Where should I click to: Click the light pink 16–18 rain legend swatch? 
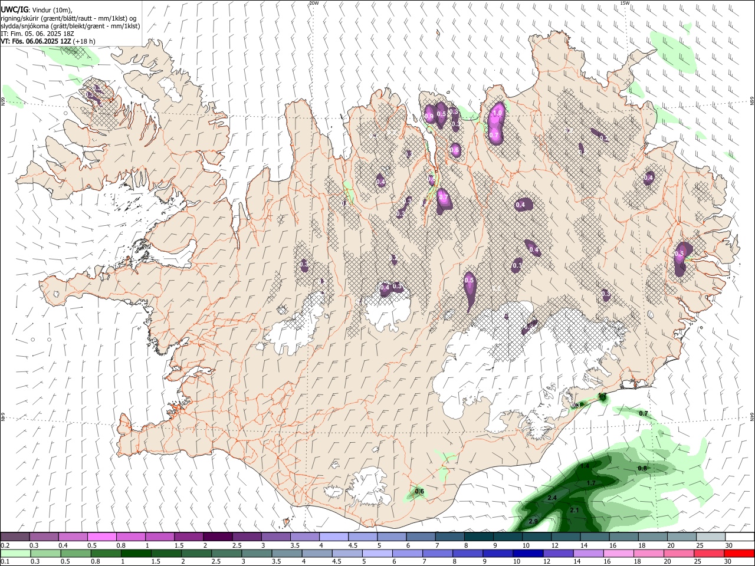click(x=618, y=554)
